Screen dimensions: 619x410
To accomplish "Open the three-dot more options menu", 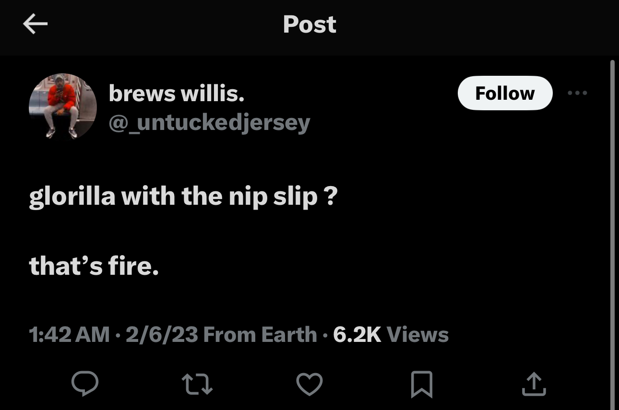I will 577,93.
